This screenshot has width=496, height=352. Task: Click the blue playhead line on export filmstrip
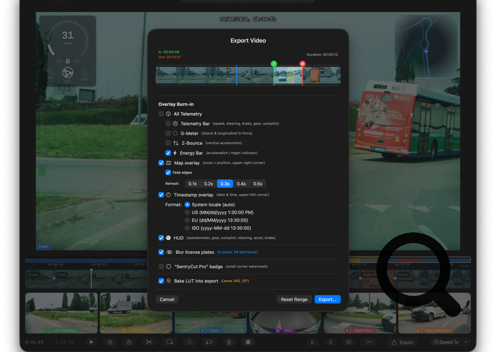click(237, 75)
